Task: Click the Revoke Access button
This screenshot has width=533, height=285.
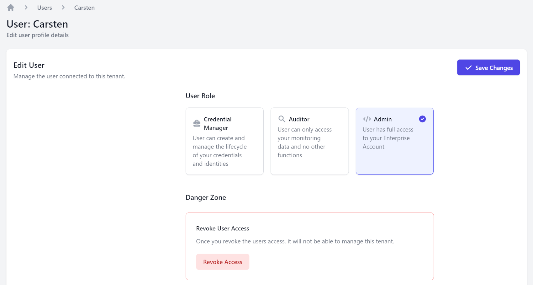Action: point(223,261)
